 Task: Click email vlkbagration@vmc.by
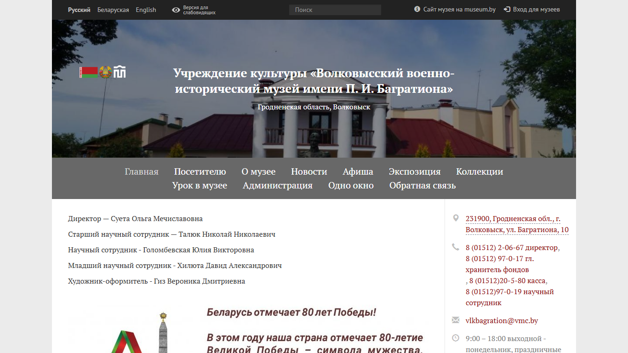(x=502, y=321)
